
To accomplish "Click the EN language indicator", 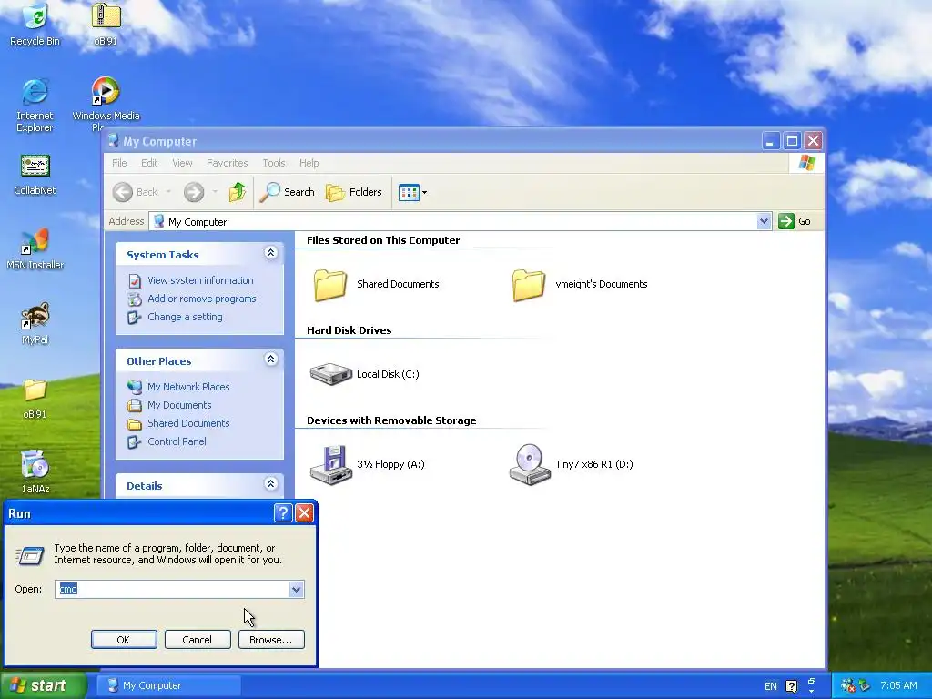I will tap(770, 686).
